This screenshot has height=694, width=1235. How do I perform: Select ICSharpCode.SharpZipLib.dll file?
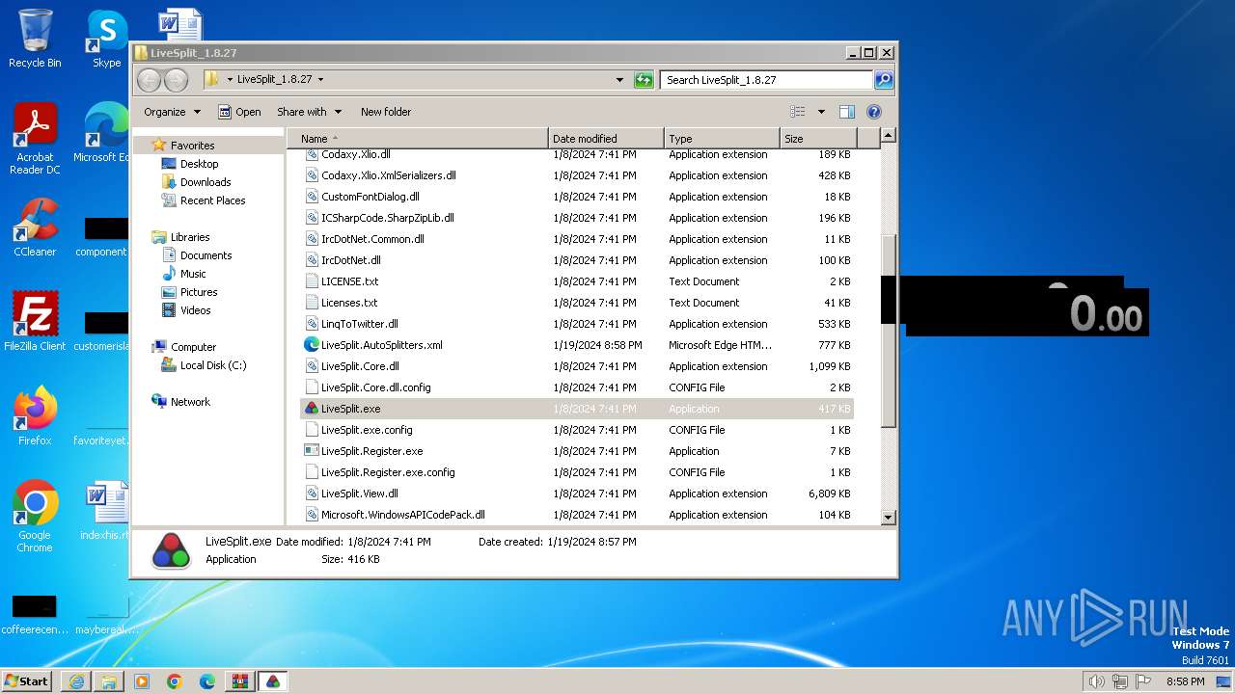577,218
